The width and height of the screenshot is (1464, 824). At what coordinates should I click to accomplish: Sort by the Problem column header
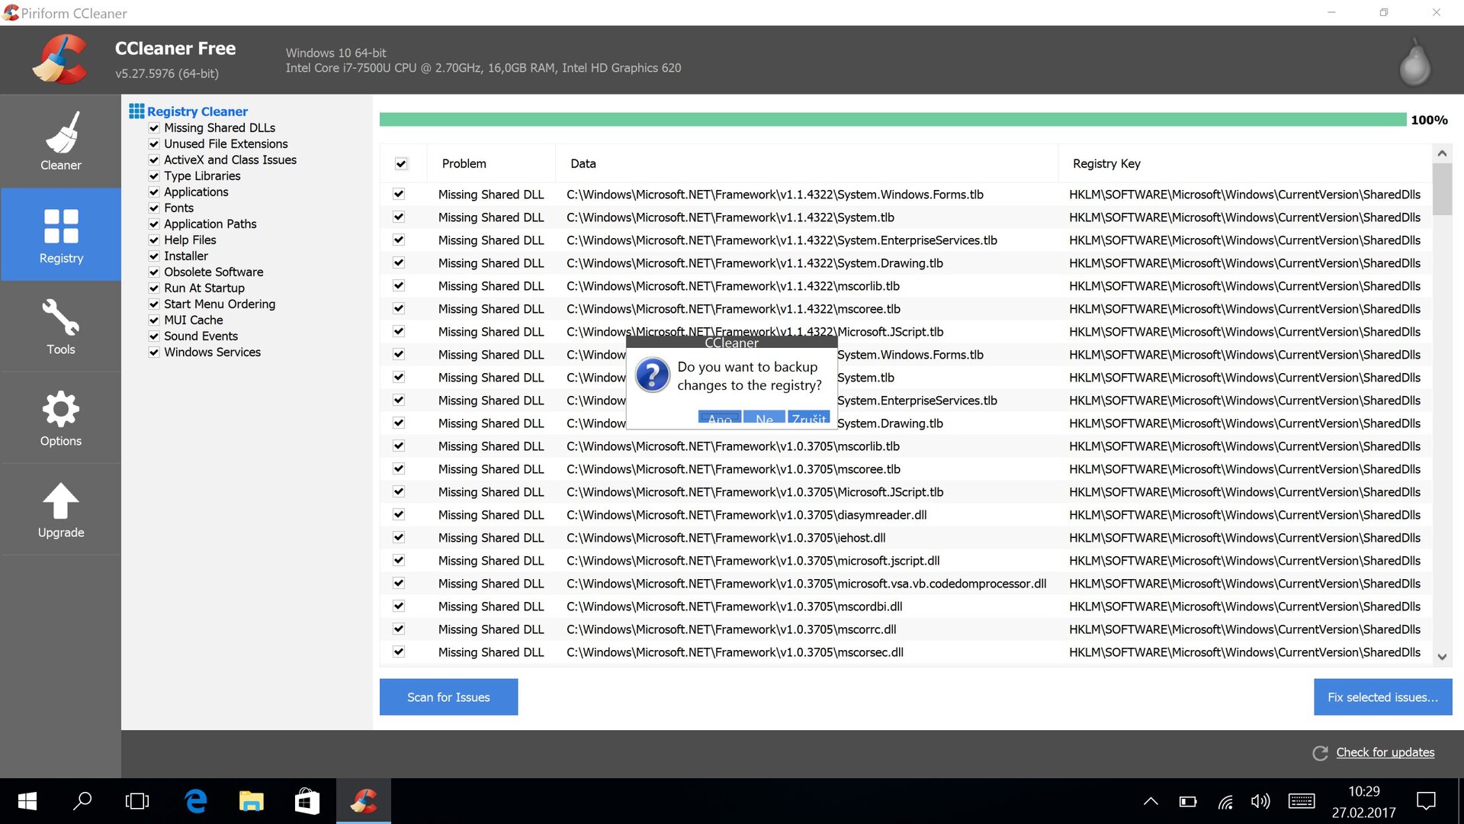(x=464, y=163)
